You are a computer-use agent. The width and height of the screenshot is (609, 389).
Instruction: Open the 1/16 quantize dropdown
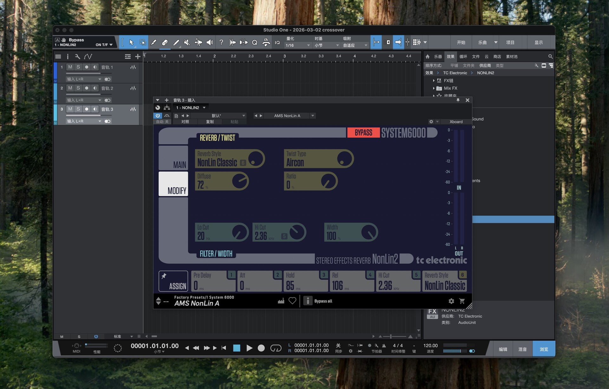[x=298, y=45]
